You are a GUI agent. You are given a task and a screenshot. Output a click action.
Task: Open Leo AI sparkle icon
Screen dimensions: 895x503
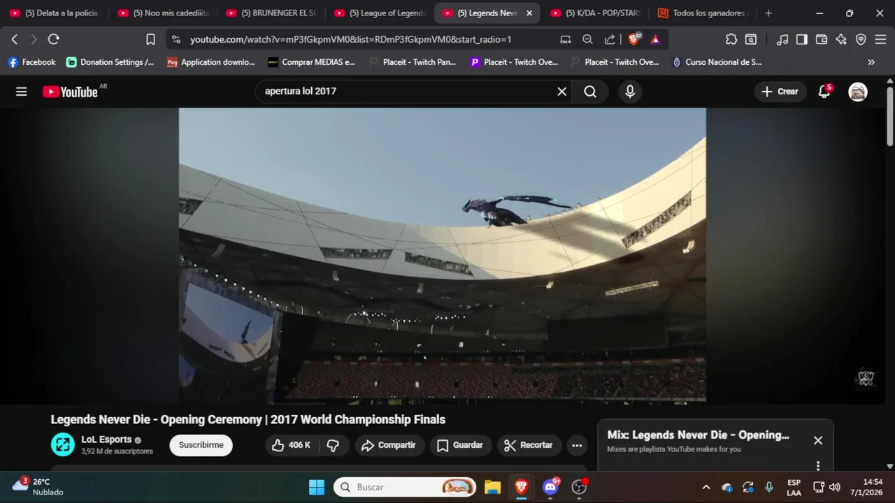pos(841,39)
